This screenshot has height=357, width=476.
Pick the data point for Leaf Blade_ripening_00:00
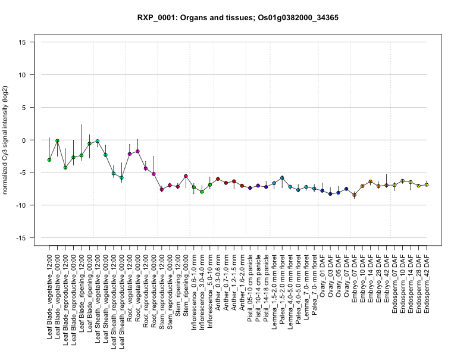click(90, 143)
